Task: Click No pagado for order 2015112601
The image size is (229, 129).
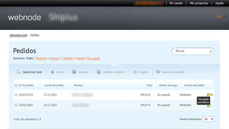Action: click(x=164, y=105)
